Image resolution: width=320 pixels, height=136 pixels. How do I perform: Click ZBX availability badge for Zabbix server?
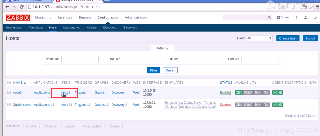tap(239, 105)
